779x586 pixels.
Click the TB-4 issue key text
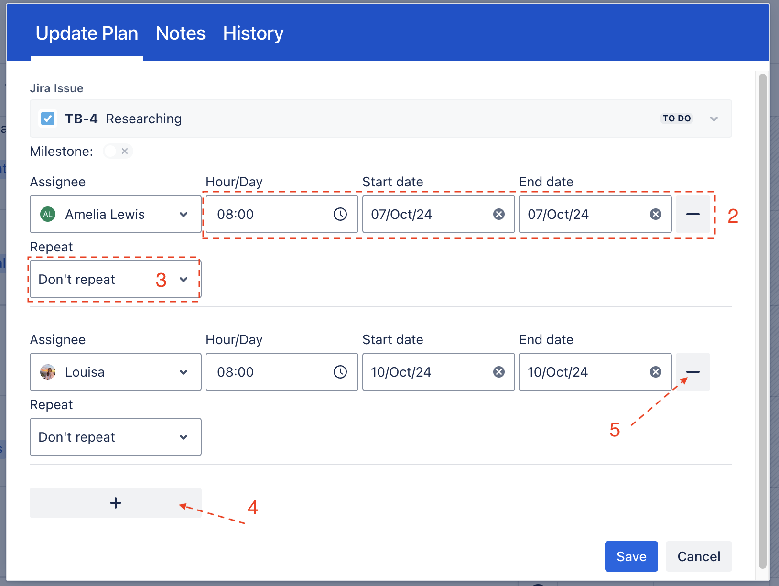tap(81, 119)
